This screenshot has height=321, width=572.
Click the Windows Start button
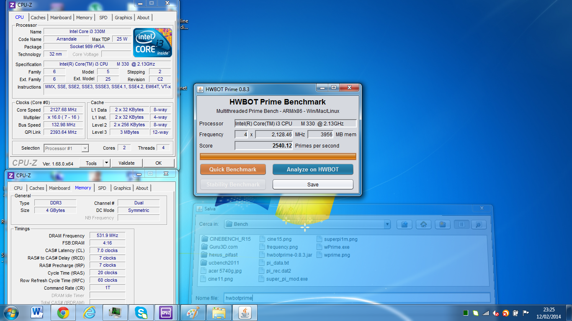click(11, 313)
